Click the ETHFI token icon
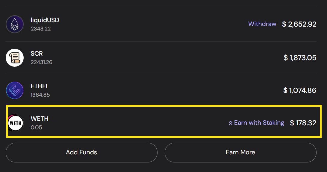Viewport: 327px width, 172px height. pyautogui.click(x=15, y=90)
